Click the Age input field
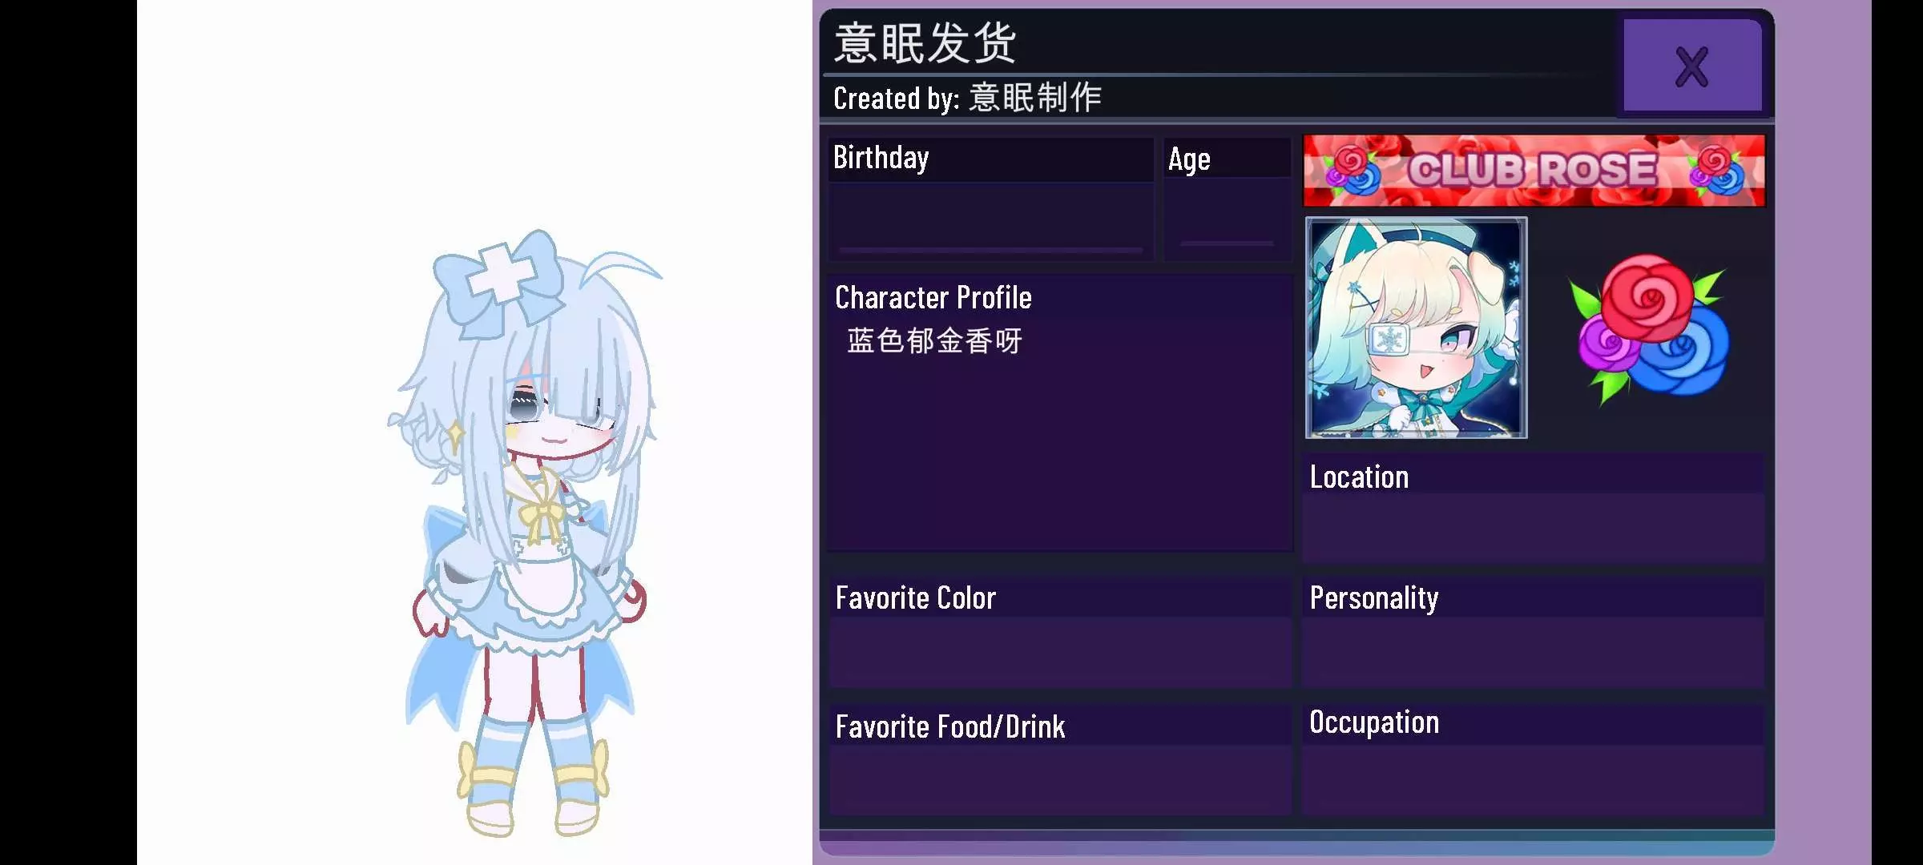This screenshot has width=1923, height=865. click(x=1227, y=215)
